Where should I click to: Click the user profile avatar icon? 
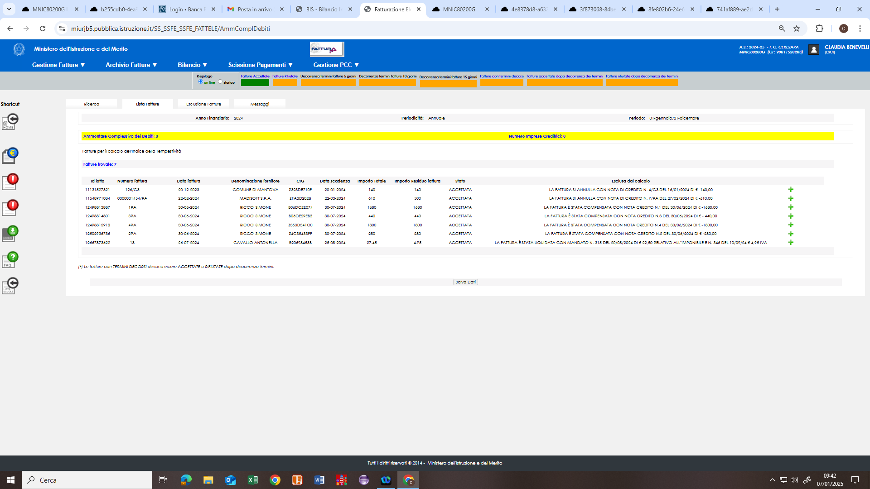[x=813, y=50]
